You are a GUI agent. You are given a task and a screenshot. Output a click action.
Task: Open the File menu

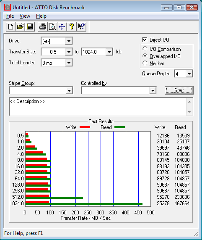[10, 16]
